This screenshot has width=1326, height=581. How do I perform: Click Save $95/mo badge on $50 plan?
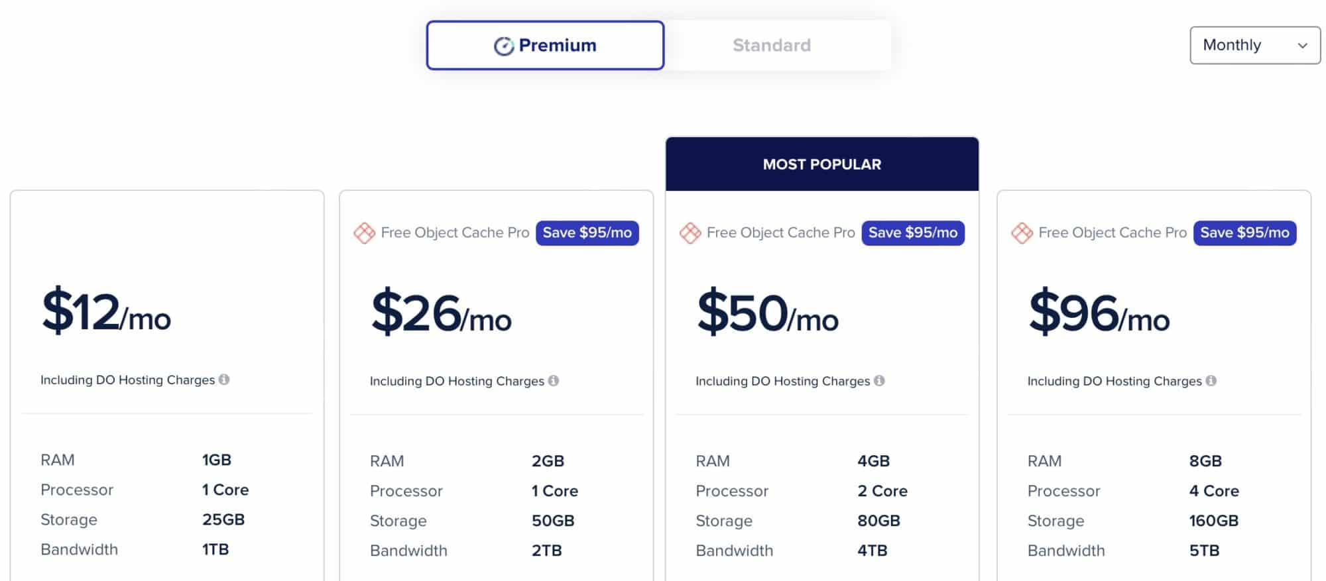913,233
